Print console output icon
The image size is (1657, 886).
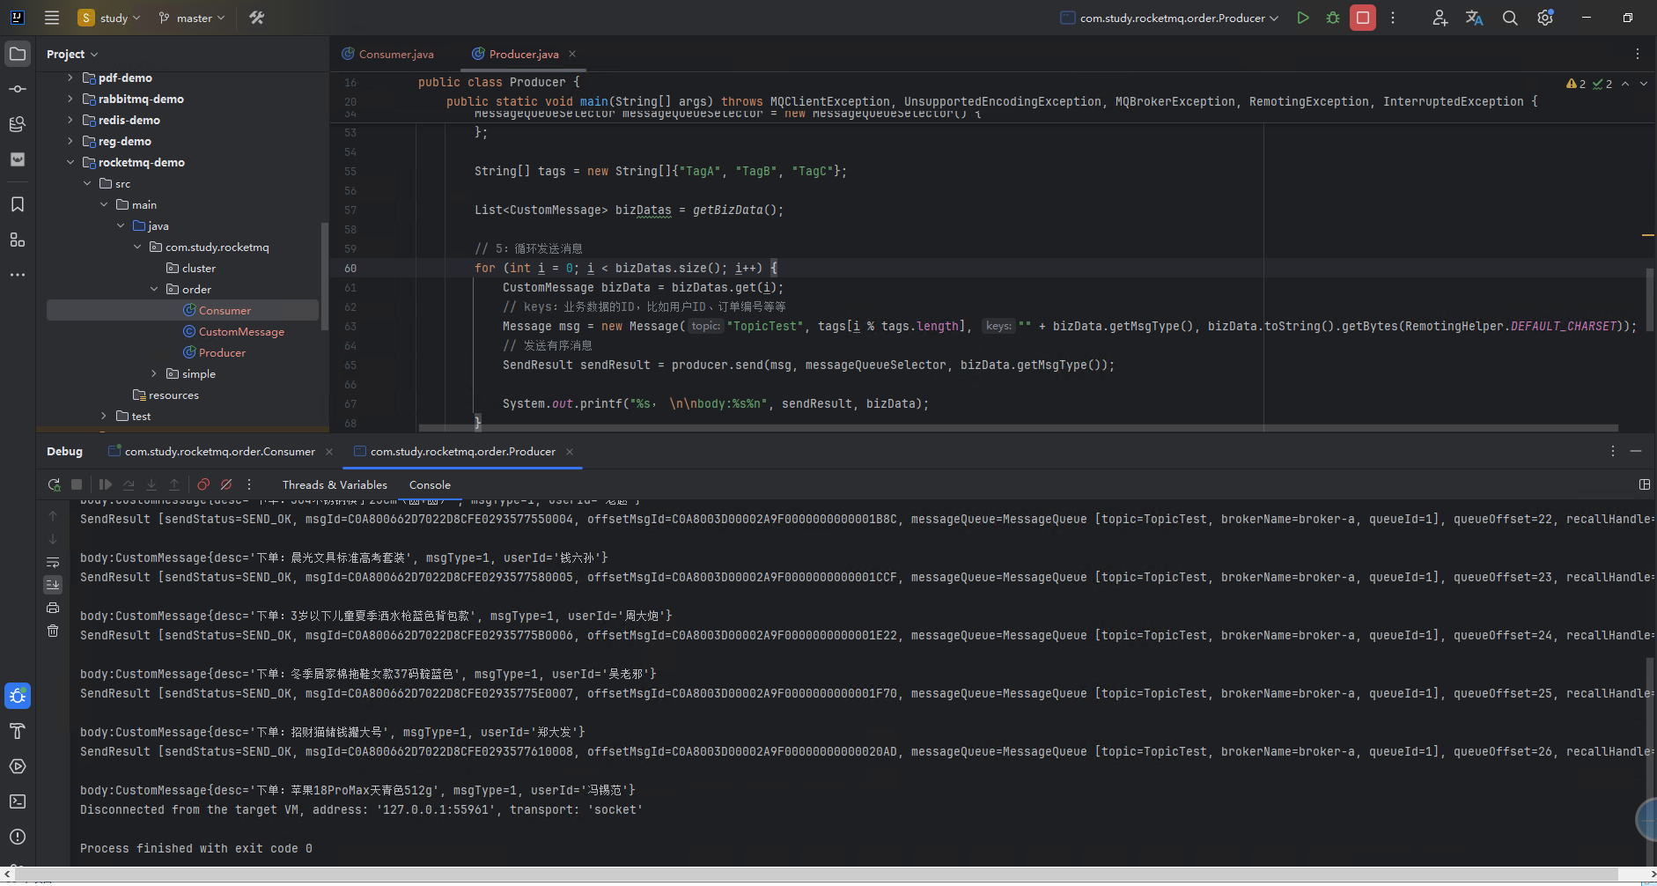[53, 608]
